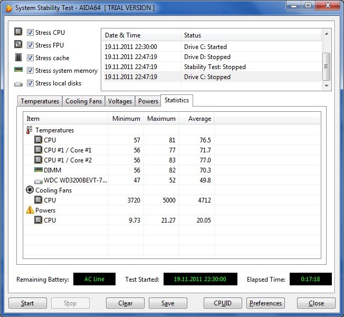344x317 pixels.
Task: Open the Preferences dialog
Action: (x=265, y=303)
